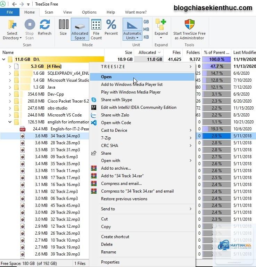Switch to the View ribbon tab
Screen dimensions: 256x267
click(67, 12)
